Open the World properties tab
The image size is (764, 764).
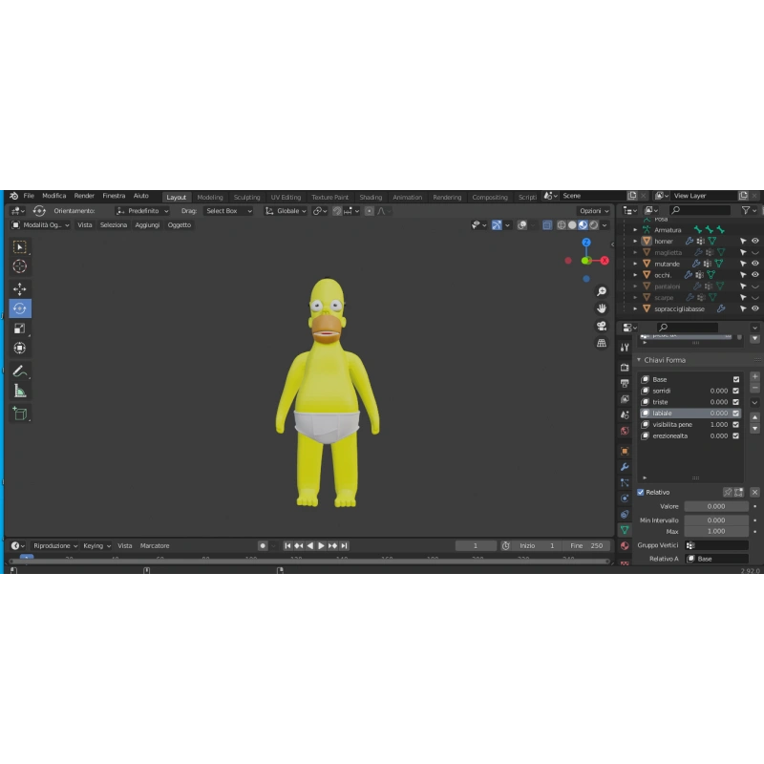pyautogui.click(x=625, y=432)
